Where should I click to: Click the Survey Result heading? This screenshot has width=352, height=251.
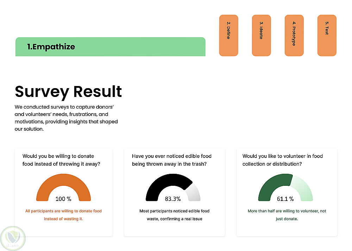point(68,92)
